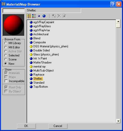Click the scrollbar up arrow
Image resolution: width=123 pixels, height=131 pixels.
pyautogui.click(x=118, y=22)
